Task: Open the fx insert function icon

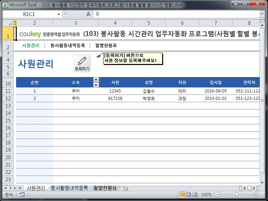Action: coord(88,14)
